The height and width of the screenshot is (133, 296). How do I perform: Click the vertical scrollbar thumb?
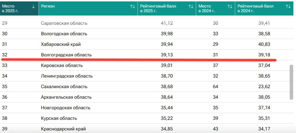tap(291, 82)
